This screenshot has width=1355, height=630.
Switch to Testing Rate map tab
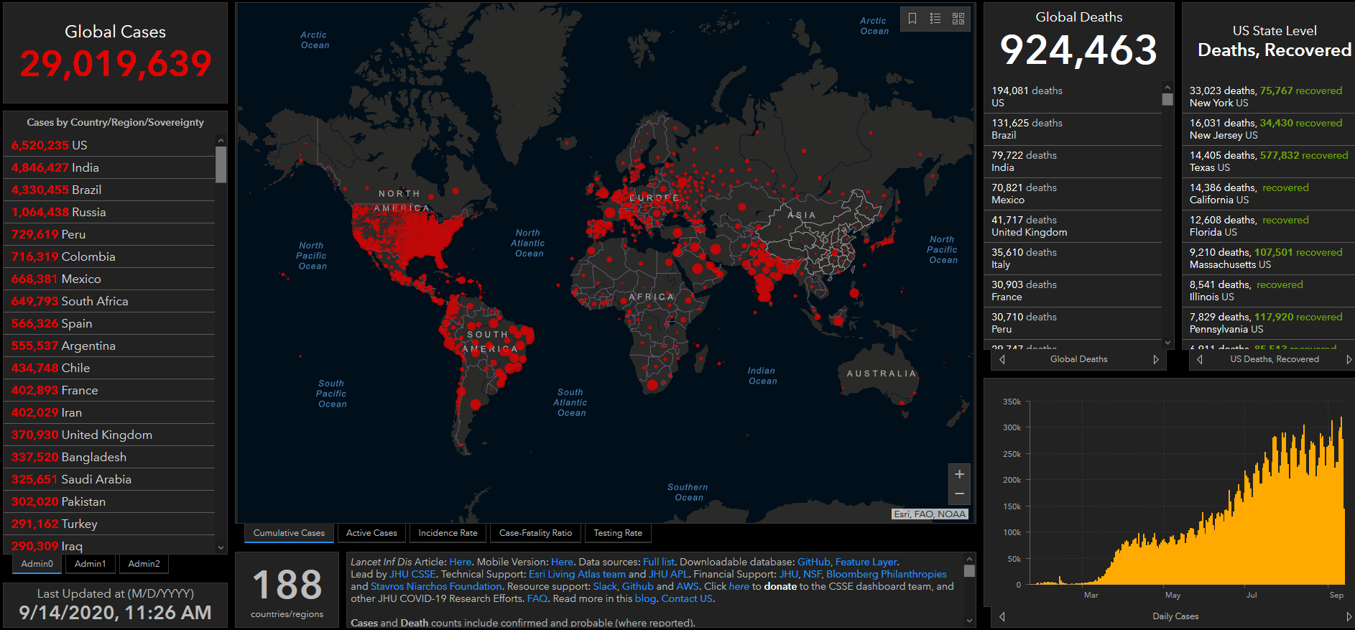(618, 533)
